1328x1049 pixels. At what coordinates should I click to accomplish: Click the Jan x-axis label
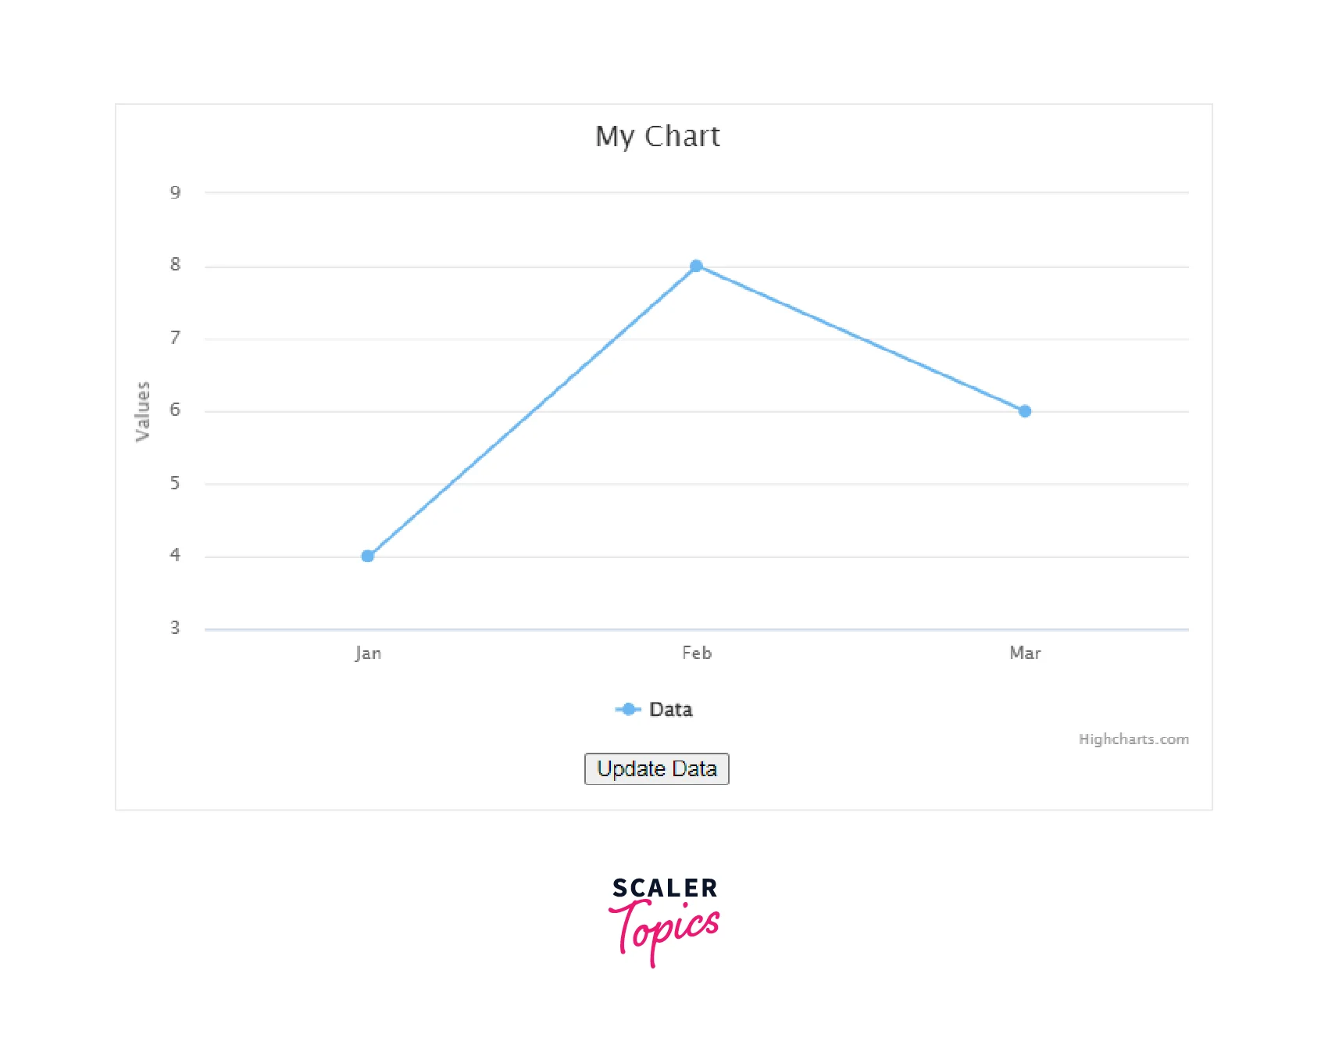click(x=368, y=653)
